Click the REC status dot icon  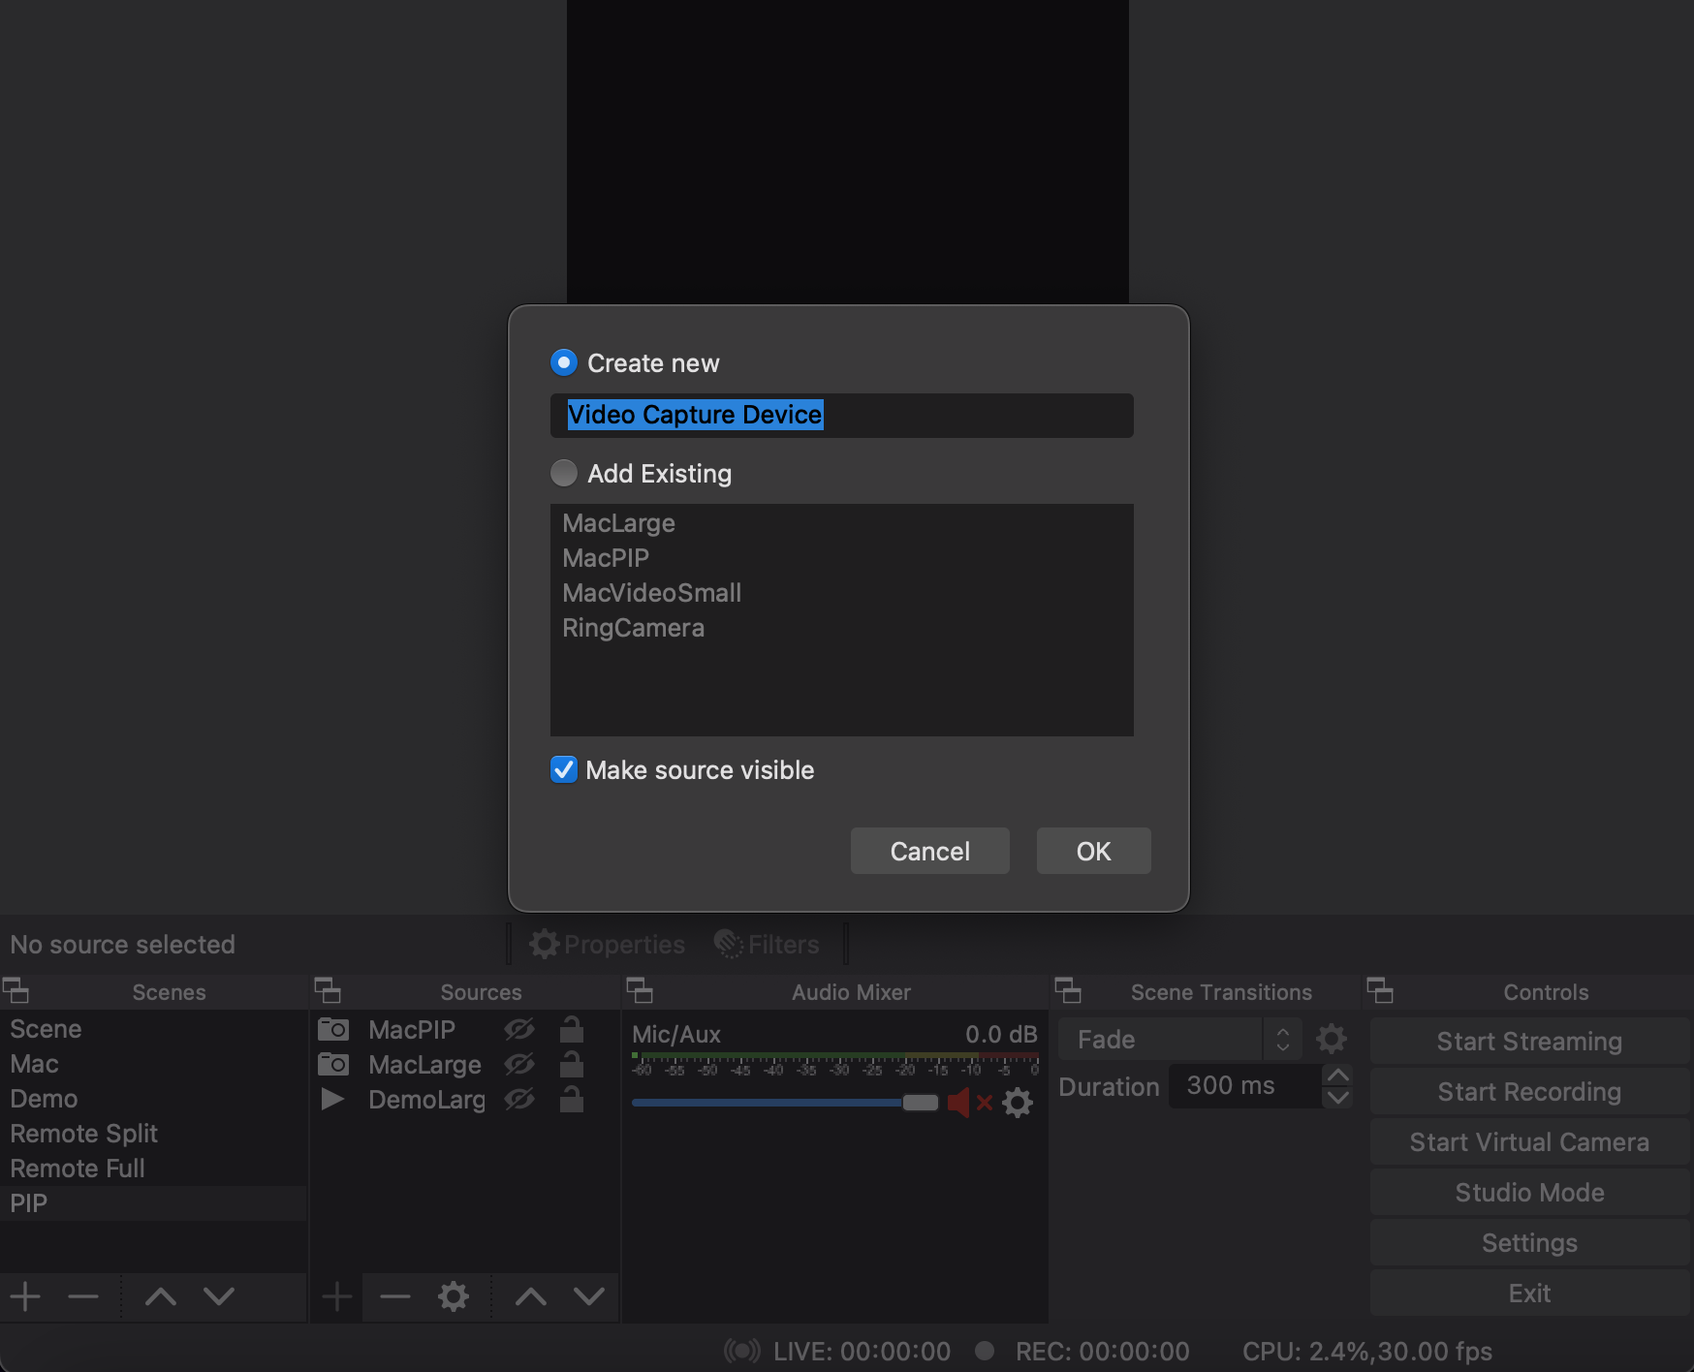coord(985,1351)
